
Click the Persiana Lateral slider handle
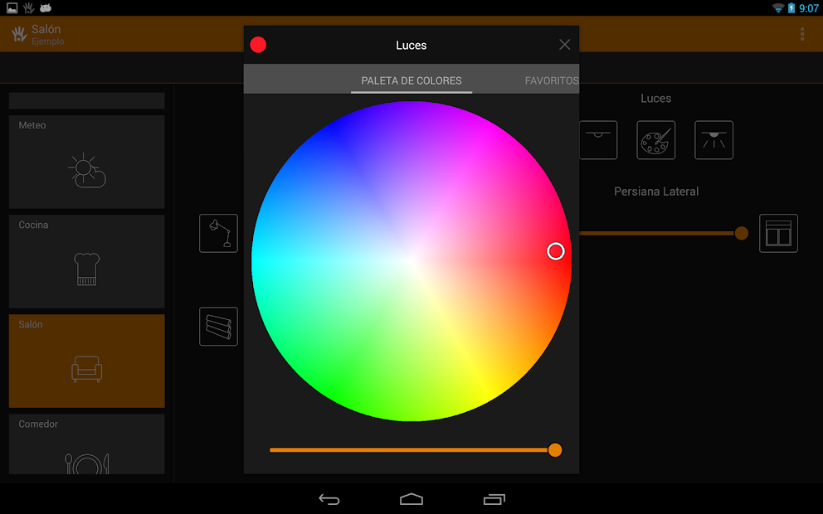point(741,233)
